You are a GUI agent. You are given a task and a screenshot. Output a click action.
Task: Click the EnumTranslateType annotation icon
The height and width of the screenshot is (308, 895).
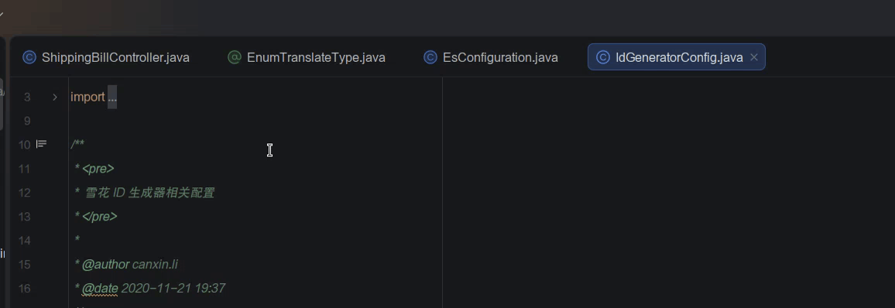click(234, 57)
